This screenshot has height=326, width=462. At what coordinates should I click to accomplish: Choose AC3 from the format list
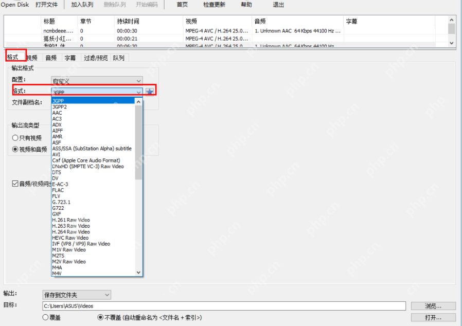click(x=93, y=119)
